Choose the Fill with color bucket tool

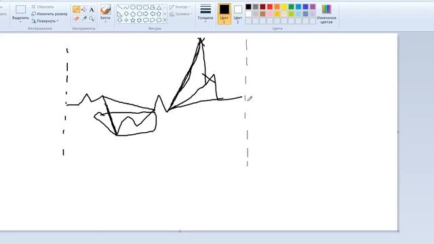point(84,9)
